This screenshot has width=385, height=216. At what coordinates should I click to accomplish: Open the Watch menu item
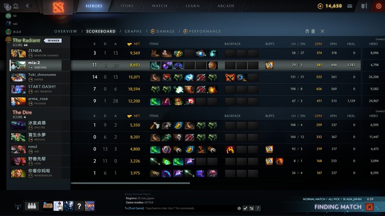(159, 6)
